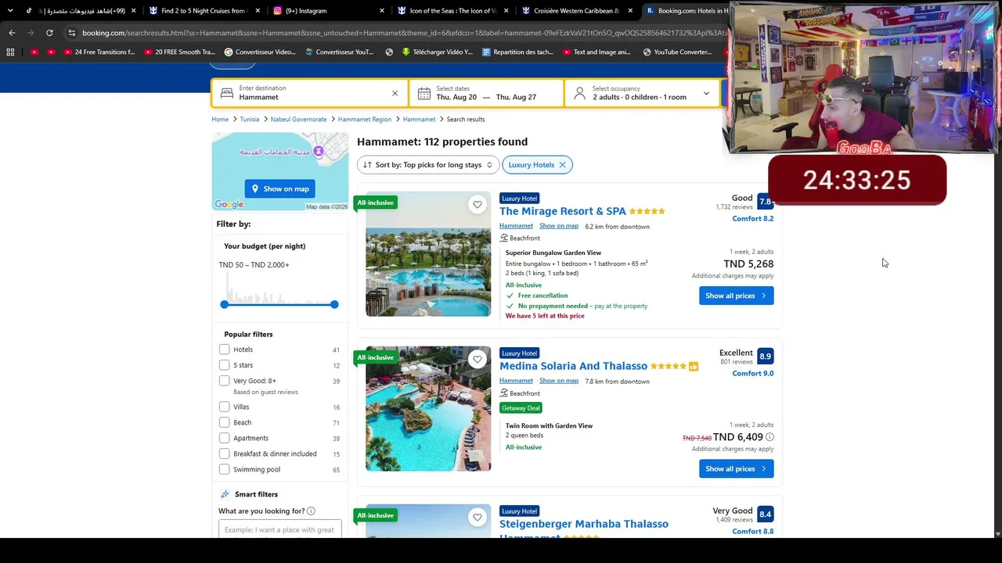Check the Beach filter checkbox
1002x563 pixels.
[225, 422]
